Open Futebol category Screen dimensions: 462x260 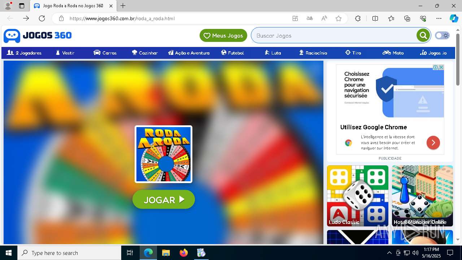232,53
